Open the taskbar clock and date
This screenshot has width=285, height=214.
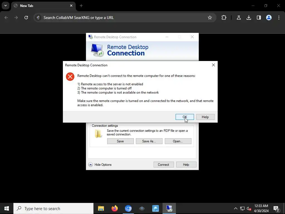tap(261, 208)
